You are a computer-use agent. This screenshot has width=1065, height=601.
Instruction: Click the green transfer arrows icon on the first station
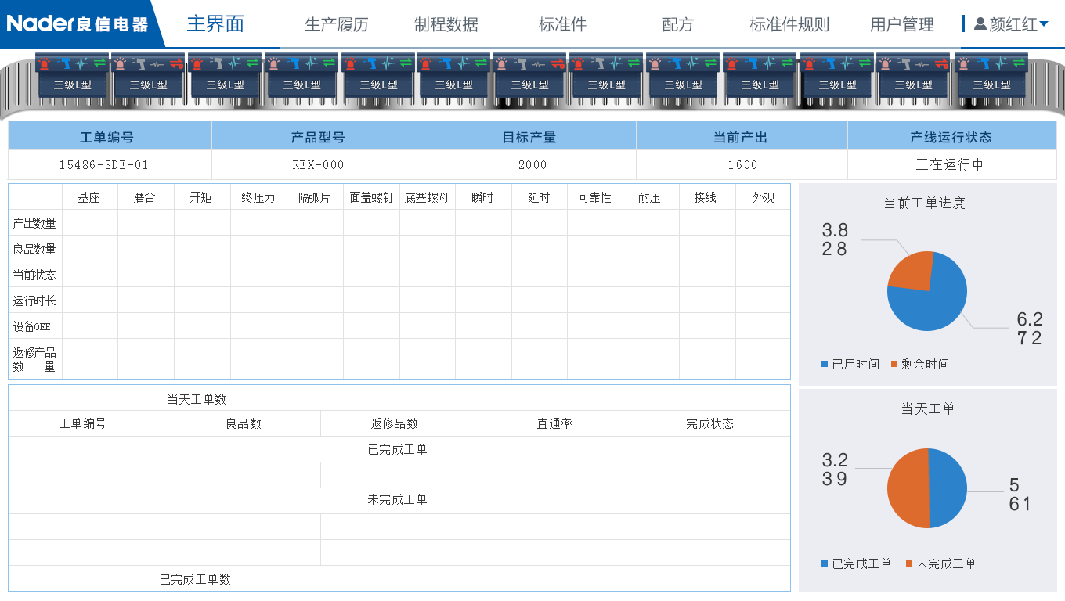click(99, 63)
